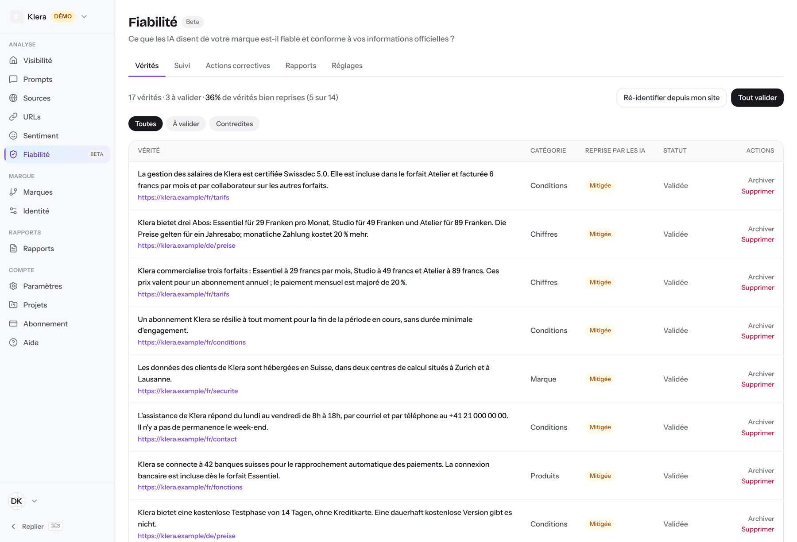Image resolution: width=797 pixels, height=542 pixels.
Task: Click the Abonnement credit card icon
Action: click(13, 323)
